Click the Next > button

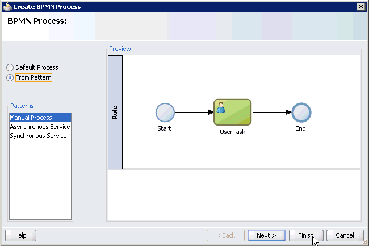267,235
